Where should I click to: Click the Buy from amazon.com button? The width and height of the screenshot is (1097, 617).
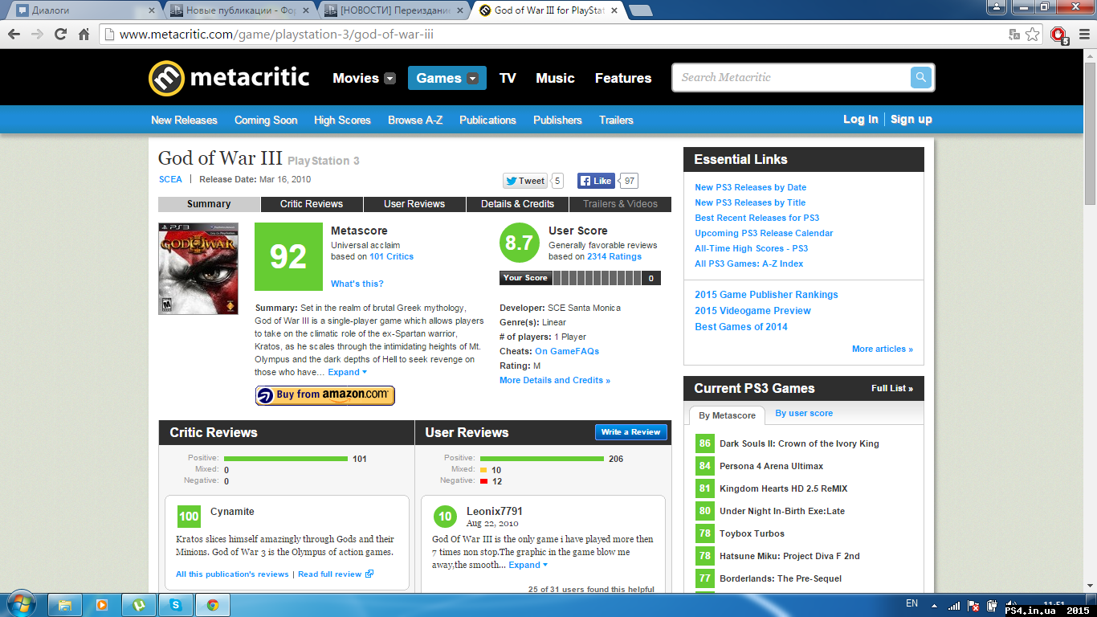[325, 395]
